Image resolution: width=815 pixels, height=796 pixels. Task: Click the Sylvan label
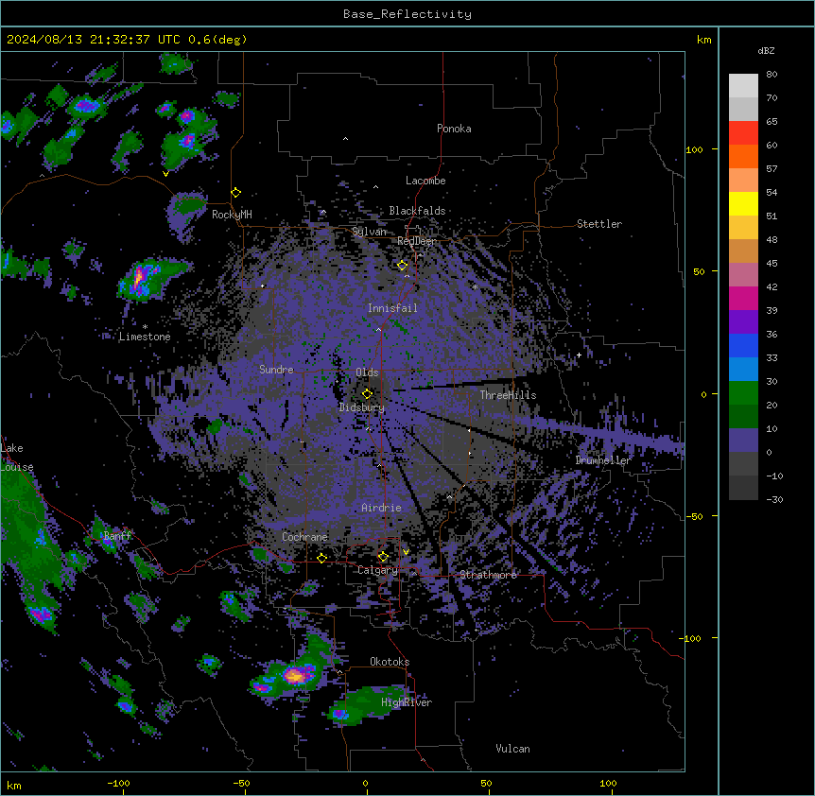click(x=369, y=232)
